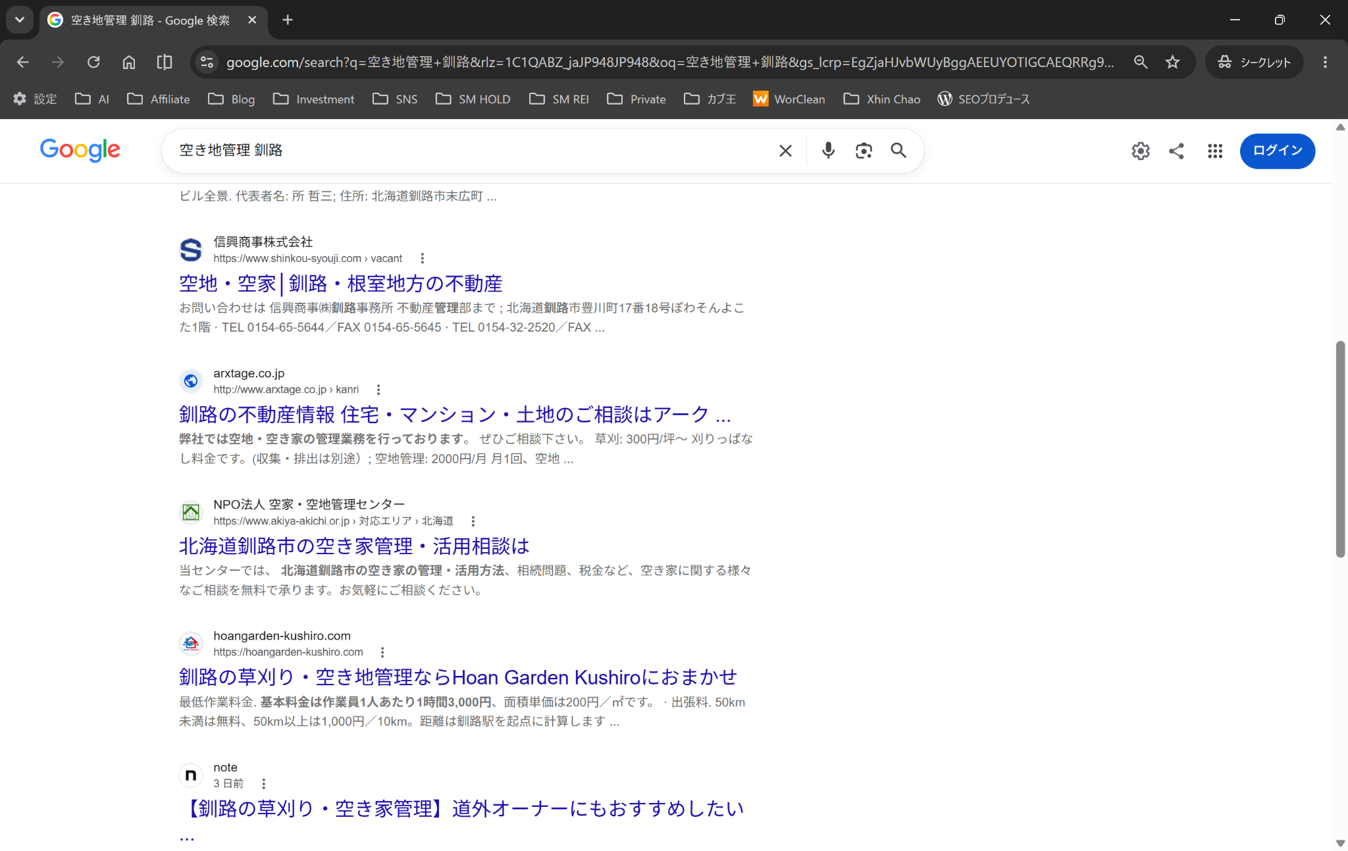Open Google Lens image search
The height and width of the screenshot is (851, 1348).
click(x=864, y=151)
